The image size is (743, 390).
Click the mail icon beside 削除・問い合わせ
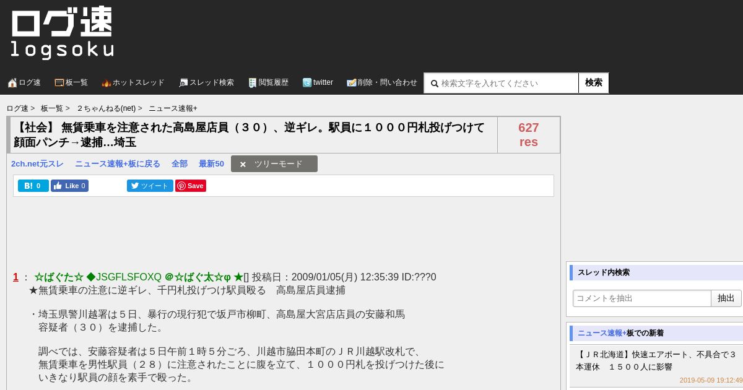352,83
